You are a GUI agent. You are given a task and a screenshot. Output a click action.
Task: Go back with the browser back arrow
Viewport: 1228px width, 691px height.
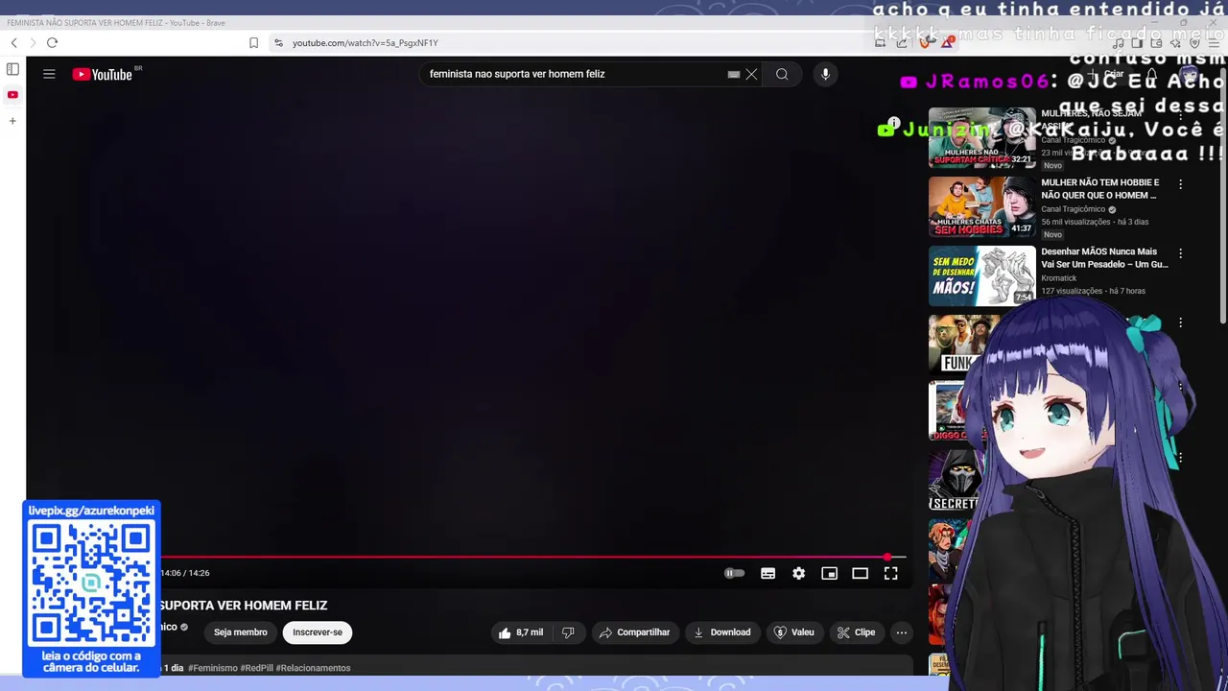click(13, 42)
